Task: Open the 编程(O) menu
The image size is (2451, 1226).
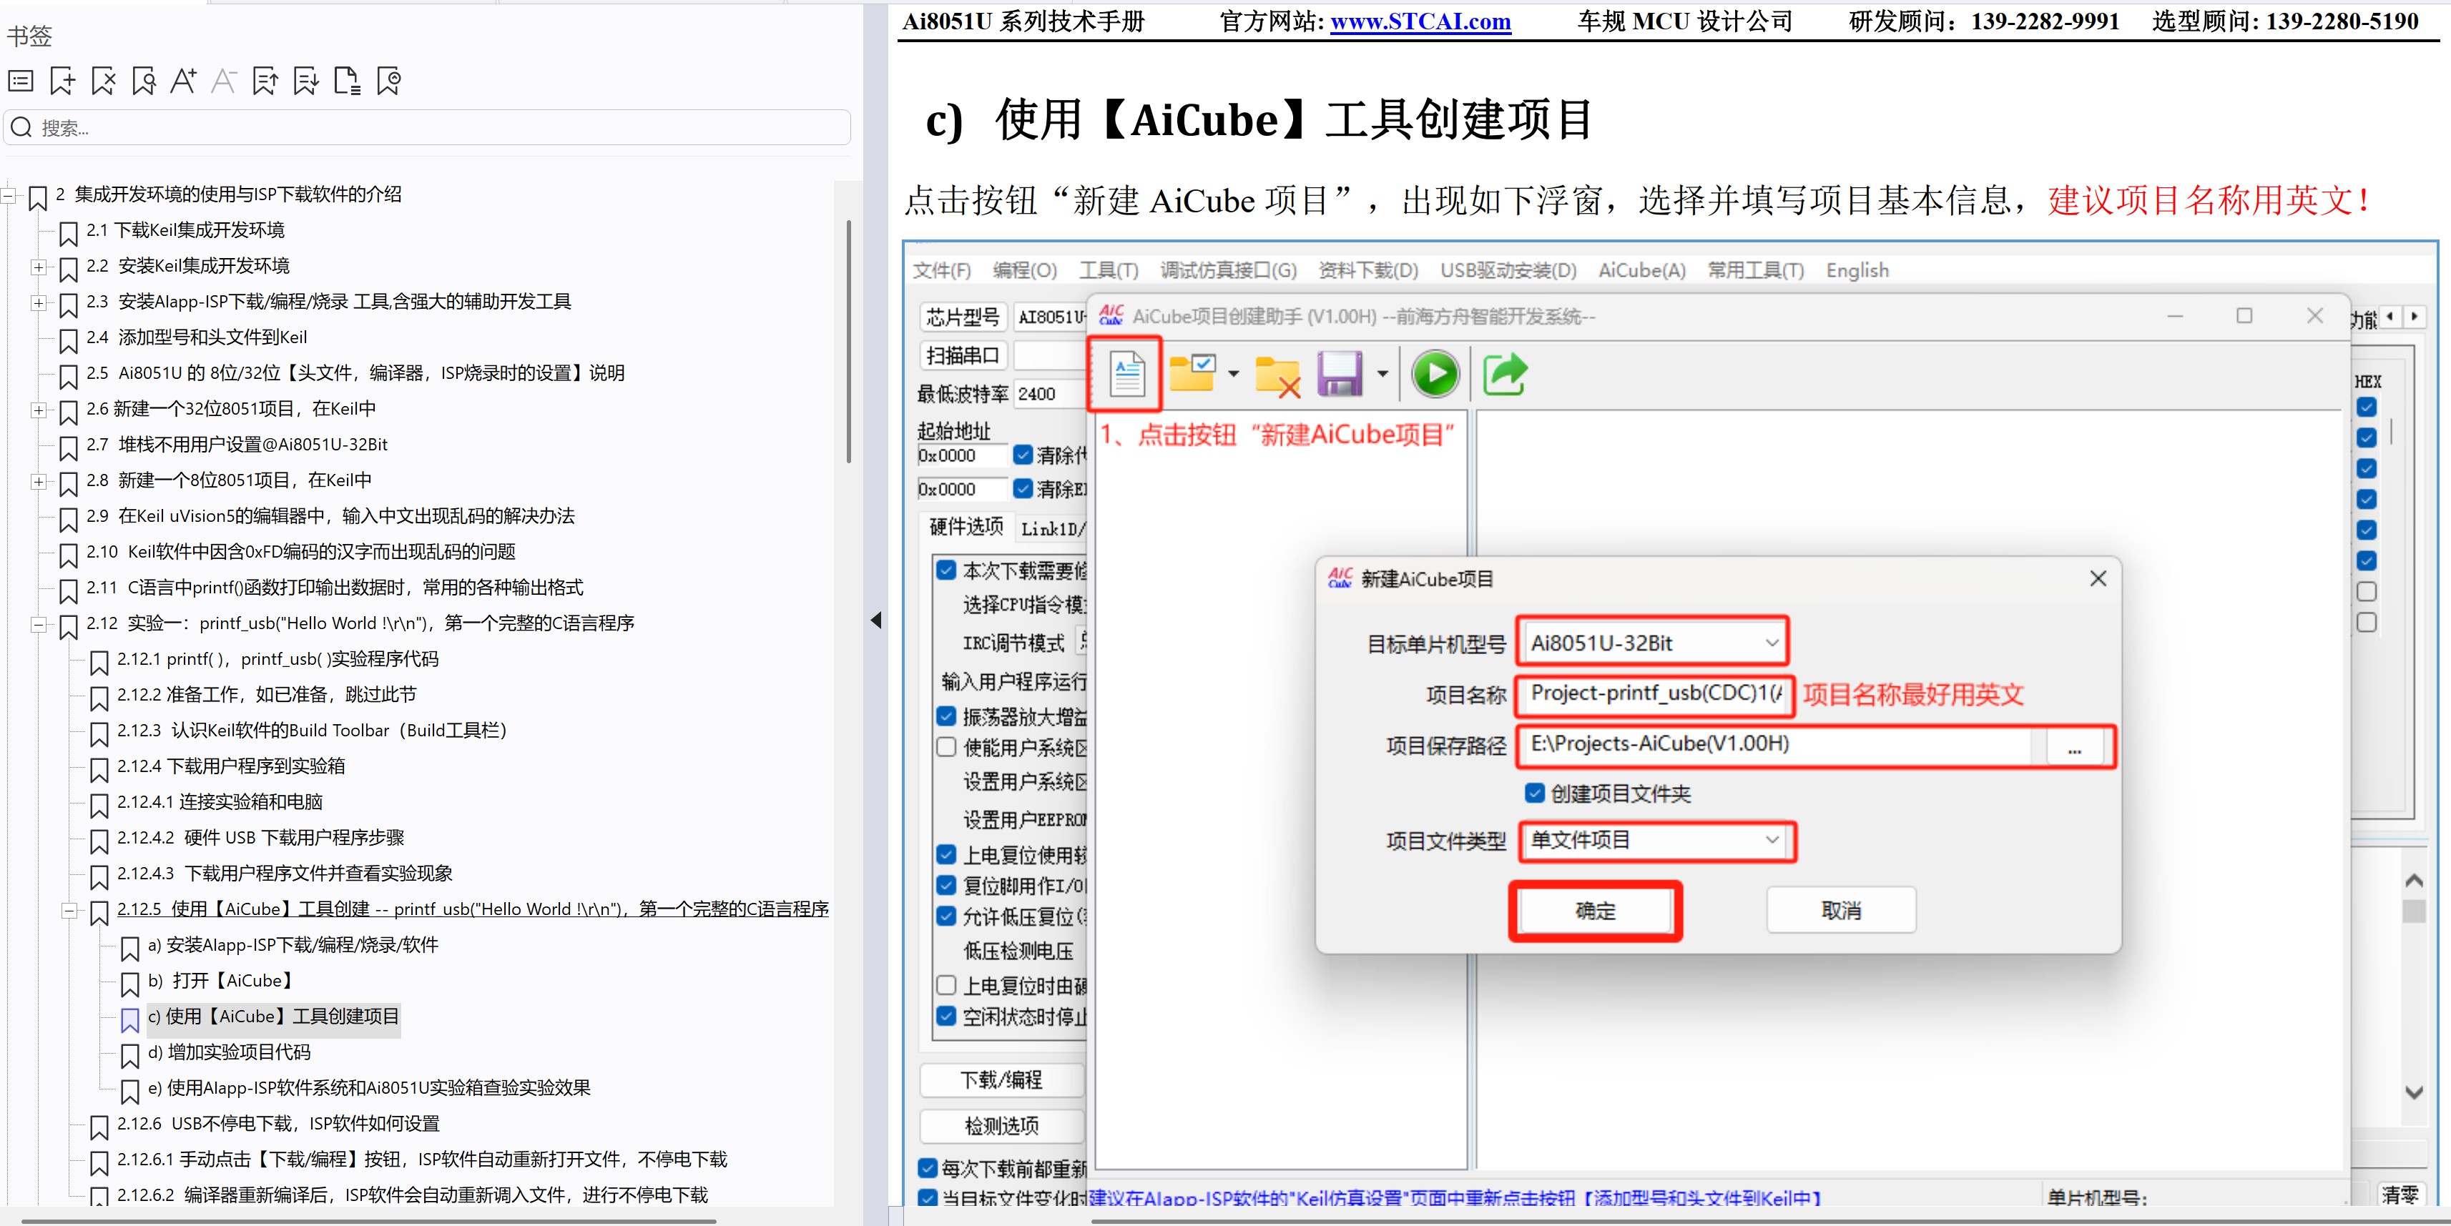Action: coord(1023,270)
